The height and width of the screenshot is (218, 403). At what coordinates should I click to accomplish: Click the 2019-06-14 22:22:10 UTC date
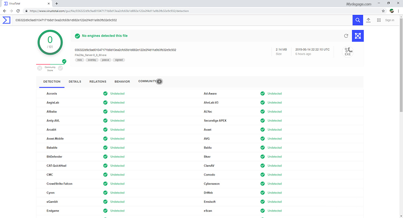pos(312,49)
